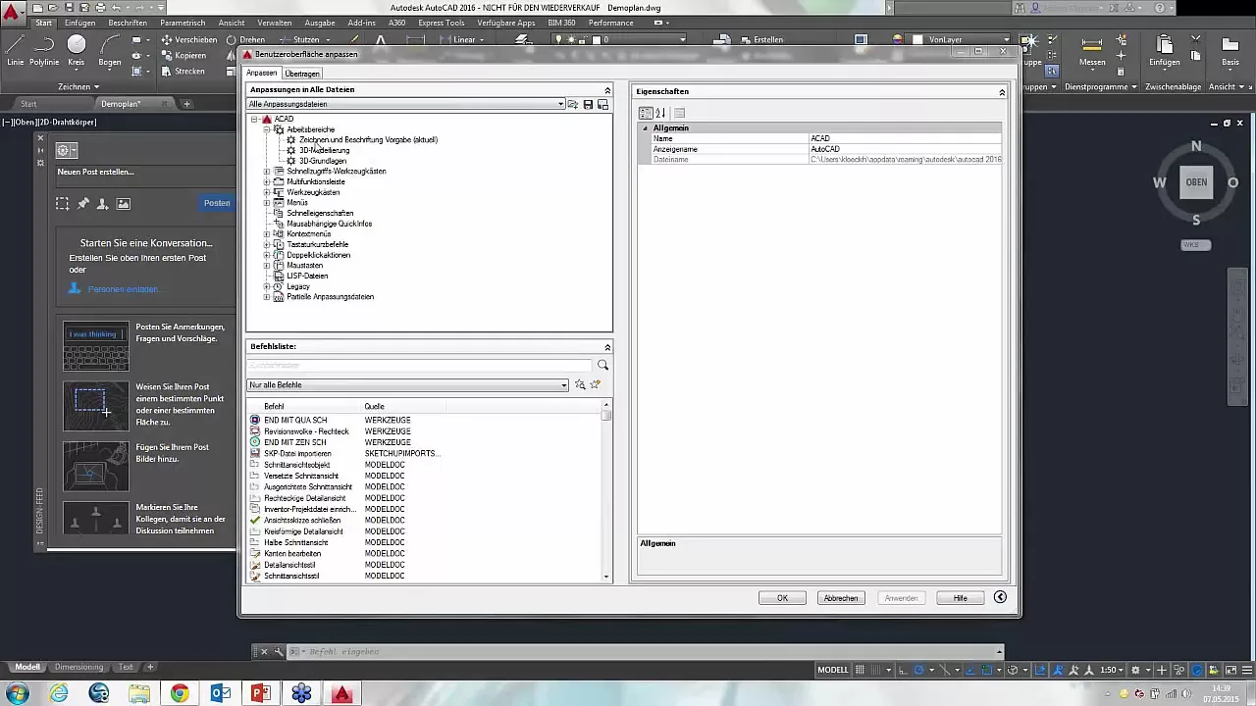
Task: Click the Strecken stretch command
Action: point(183,72)
